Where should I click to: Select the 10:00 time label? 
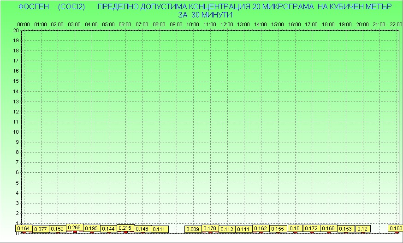[192, 25]
